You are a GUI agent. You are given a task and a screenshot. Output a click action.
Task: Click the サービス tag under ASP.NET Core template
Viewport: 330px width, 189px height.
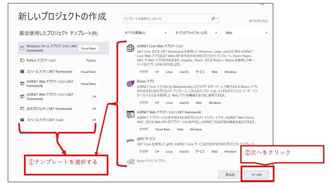[200, 72]
